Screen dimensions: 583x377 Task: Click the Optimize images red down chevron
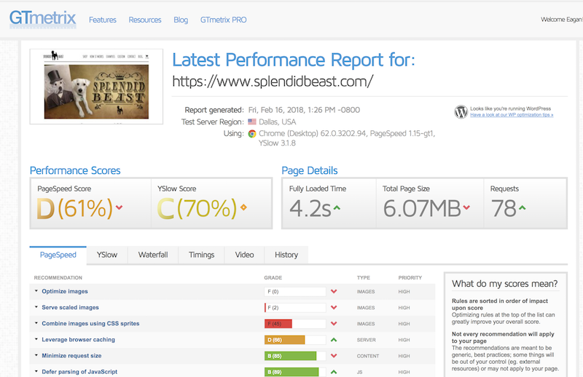334,292
